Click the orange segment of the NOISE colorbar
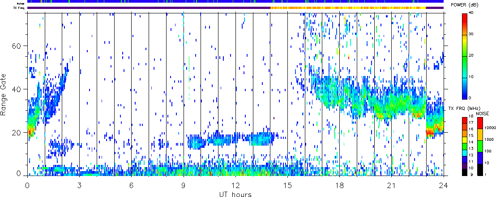The image size is (496, 197). click(x=480, y=134)
